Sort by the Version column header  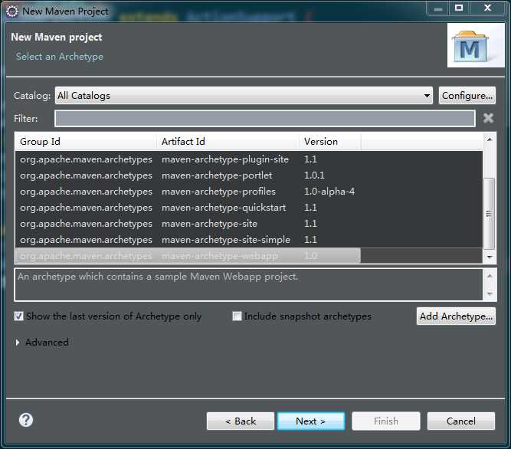click(x=329, y=142)
